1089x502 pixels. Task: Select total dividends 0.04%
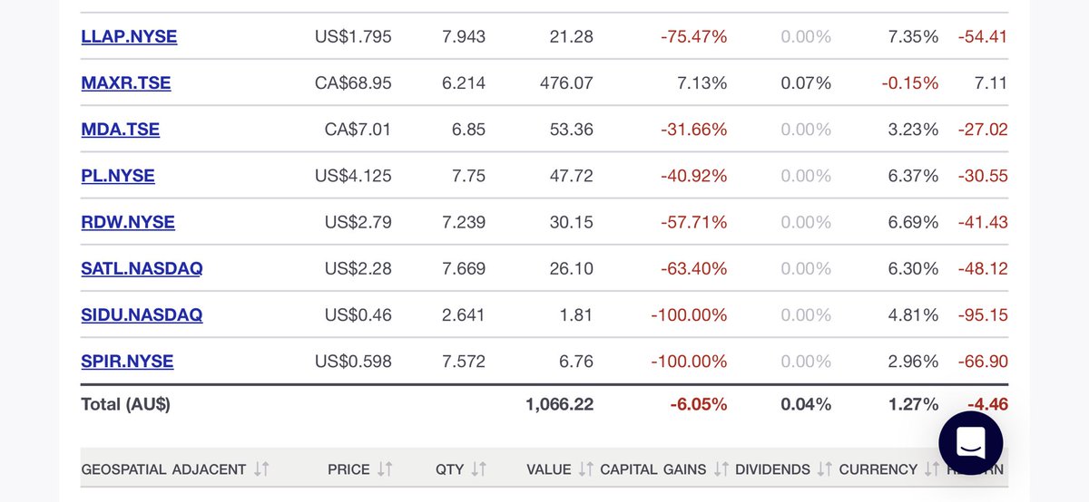pos(806,404)
